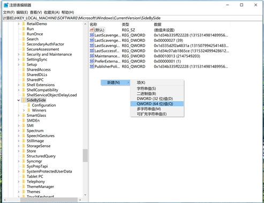Image resolution: width=264 pixels, height=203 pixels.
Task: Select 二进制值(B) in the new submenu
Action: (x=157, y=94)
